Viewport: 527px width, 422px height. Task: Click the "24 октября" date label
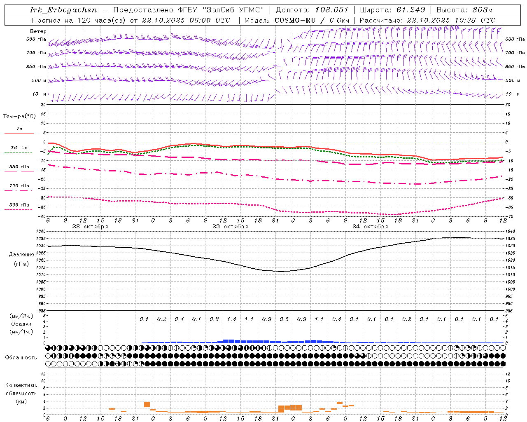click(370, 227)
